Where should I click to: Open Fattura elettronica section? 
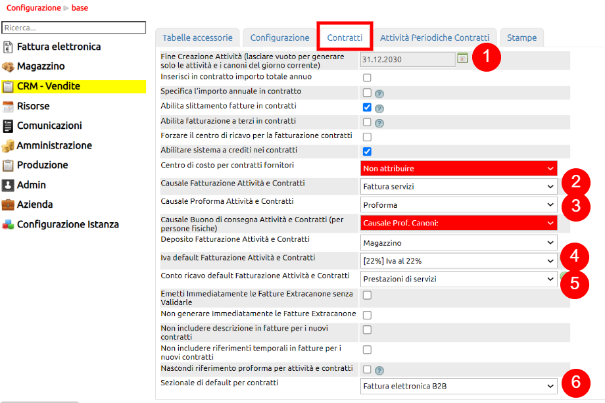tap(59, 47)
